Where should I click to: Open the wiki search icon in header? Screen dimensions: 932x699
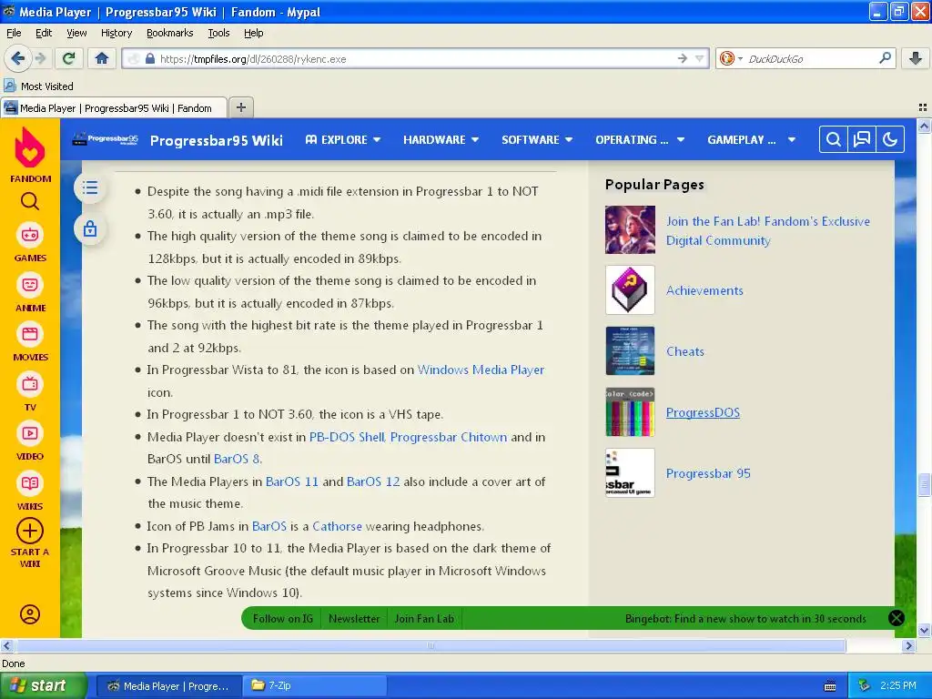tap(834, 139)
